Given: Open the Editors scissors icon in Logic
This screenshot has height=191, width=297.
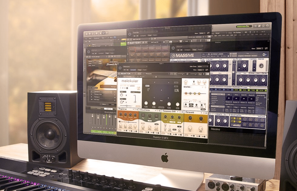Looking at the screenshot, I should coord(107,33).
